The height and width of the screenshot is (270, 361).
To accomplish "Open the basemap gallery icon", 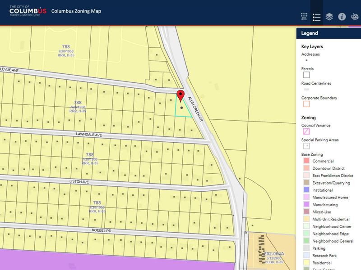I will coord(304,17).
